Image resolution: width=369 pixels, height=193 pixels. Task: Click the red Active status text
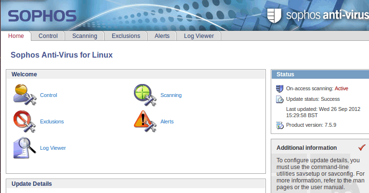342,88
